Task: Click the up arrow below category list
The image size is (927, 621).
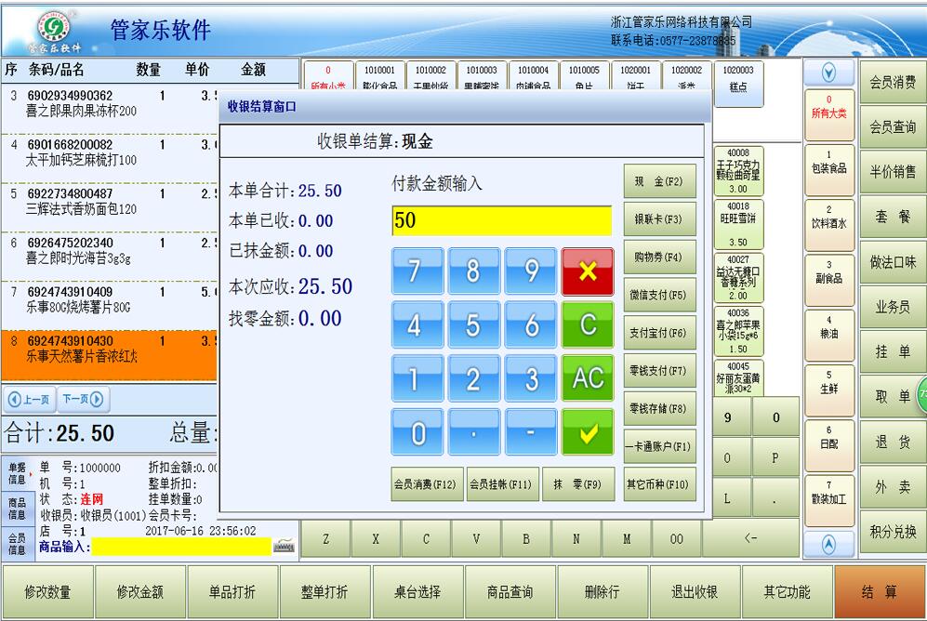Action: pos(828,544)
